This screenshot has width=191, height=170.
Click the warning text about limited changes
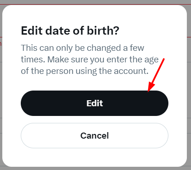pos(90,60)
